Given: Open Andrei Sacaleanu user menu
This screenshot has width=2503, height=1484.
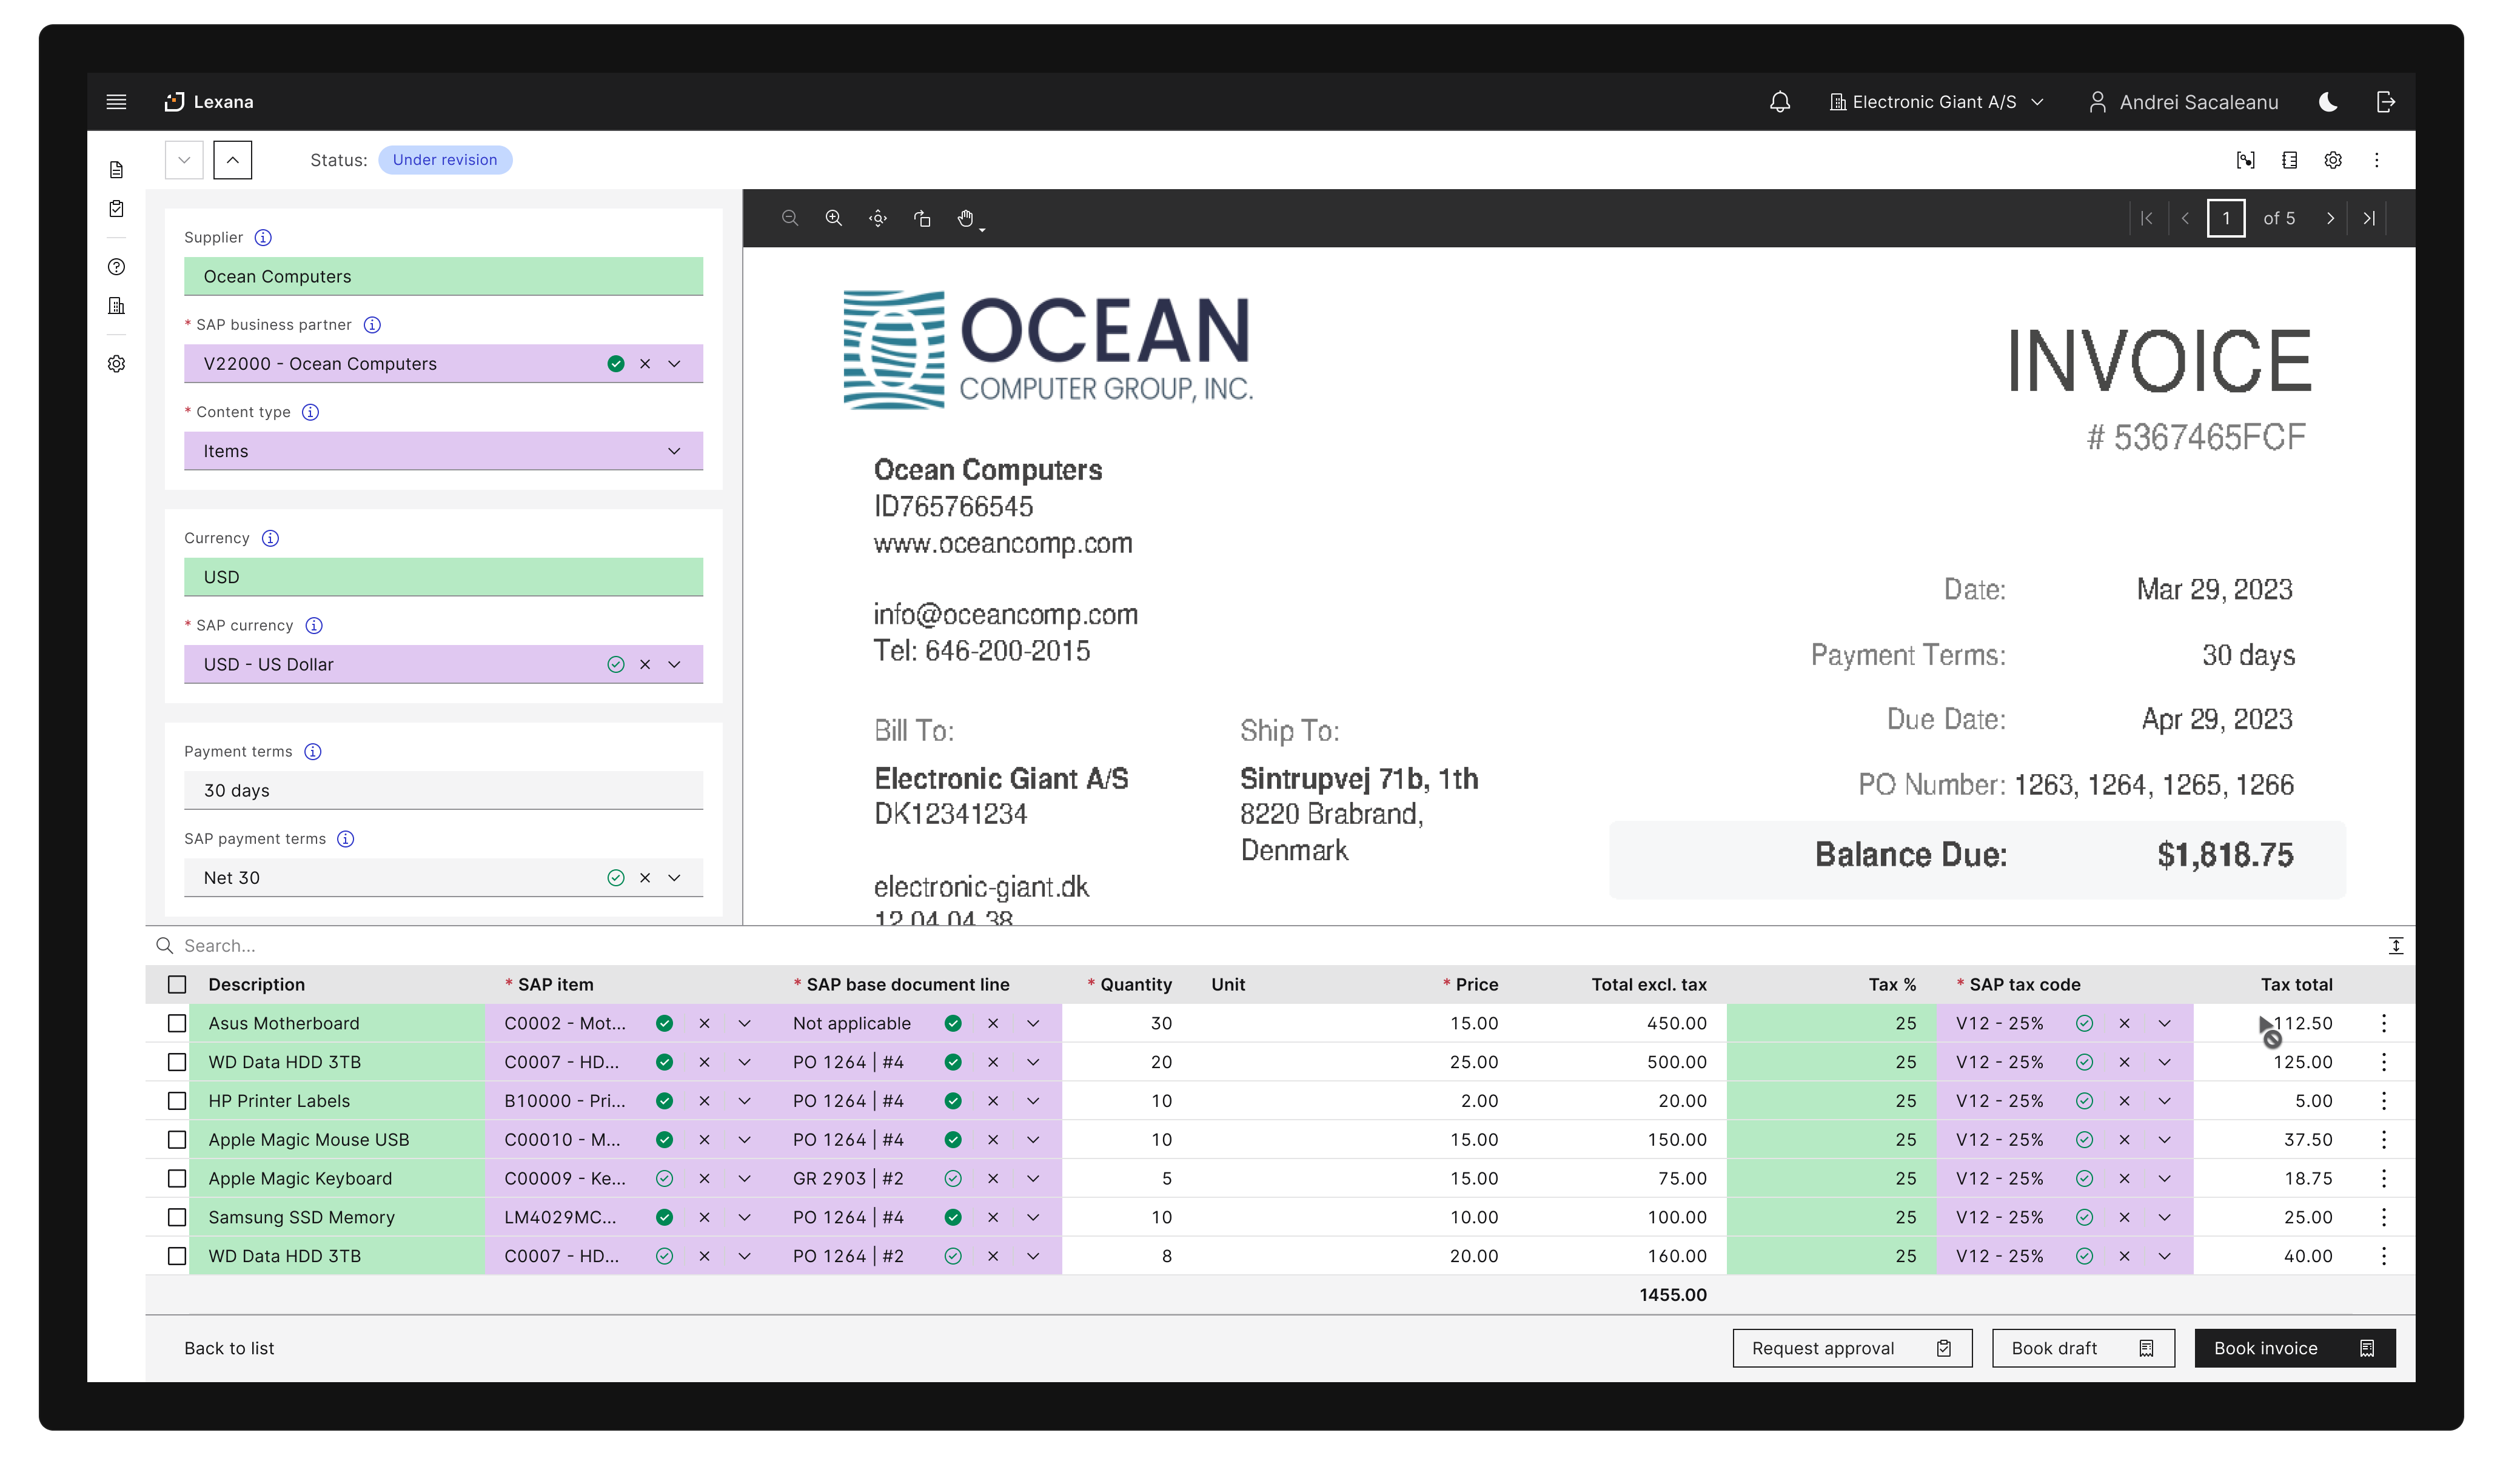Looking at the screenshot, I should coord(2184,102).
